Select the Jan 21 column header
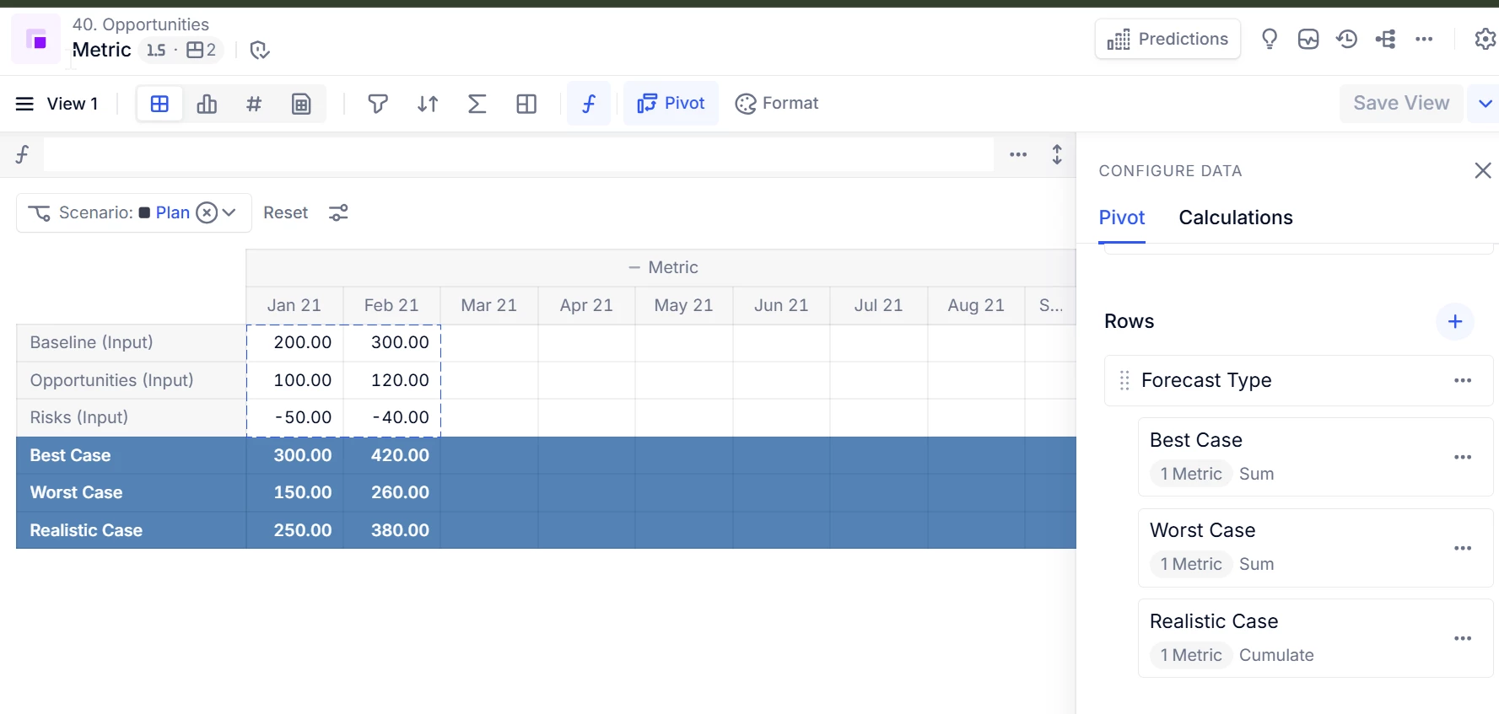 [x=294, y=305]
